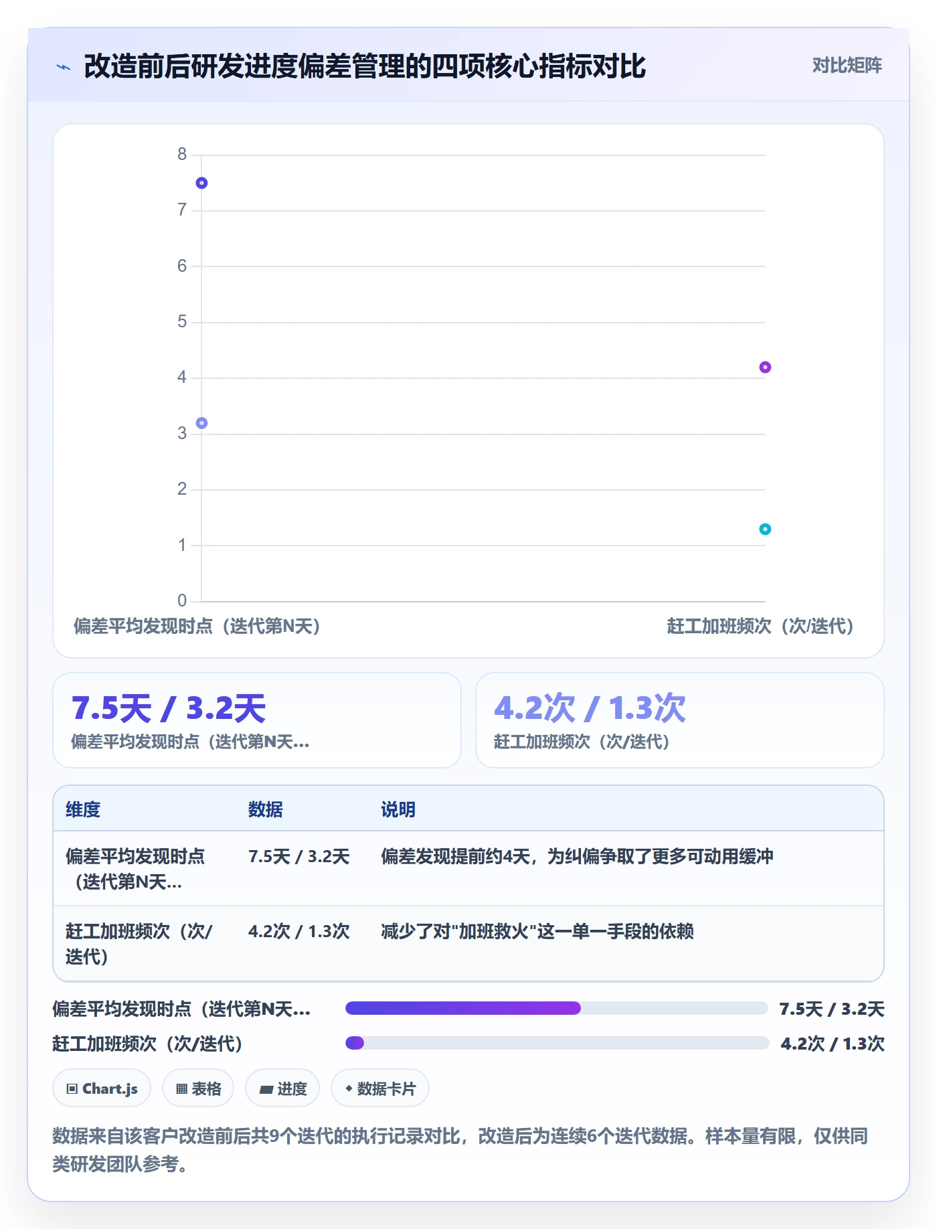
Task: Click the 表格 tag chip
Action: (x=198, y=1088)
